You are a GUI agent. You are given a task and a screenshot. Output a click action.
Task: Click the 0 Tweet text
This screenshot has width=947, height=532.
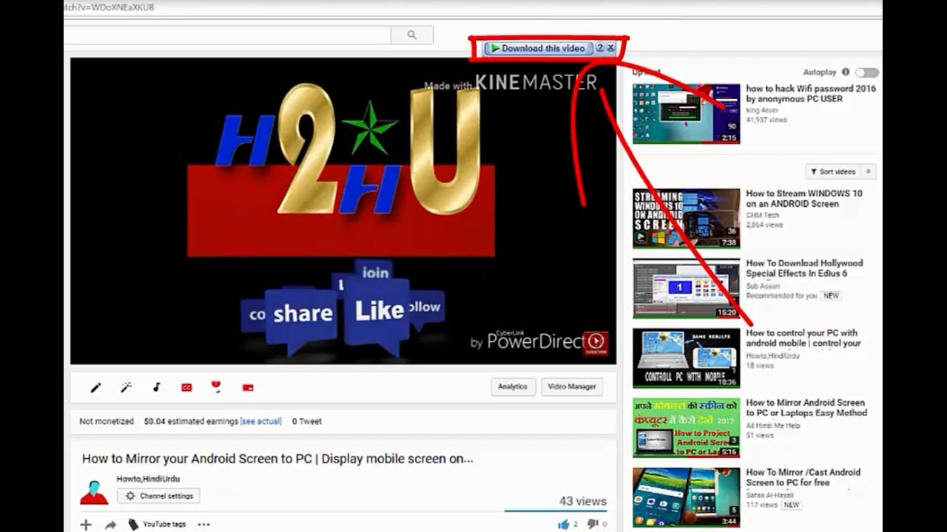(307, 421)
